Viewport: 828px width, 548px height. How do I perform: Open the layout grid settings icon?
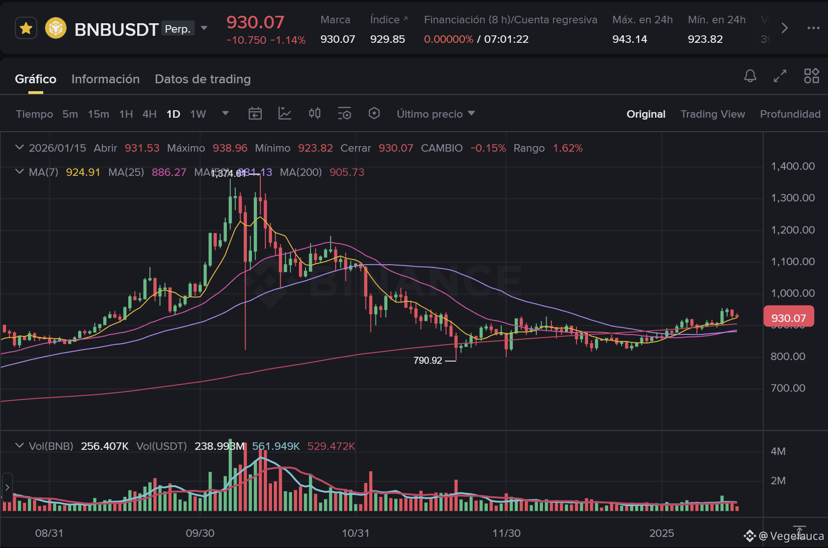(x=812, y=76)
